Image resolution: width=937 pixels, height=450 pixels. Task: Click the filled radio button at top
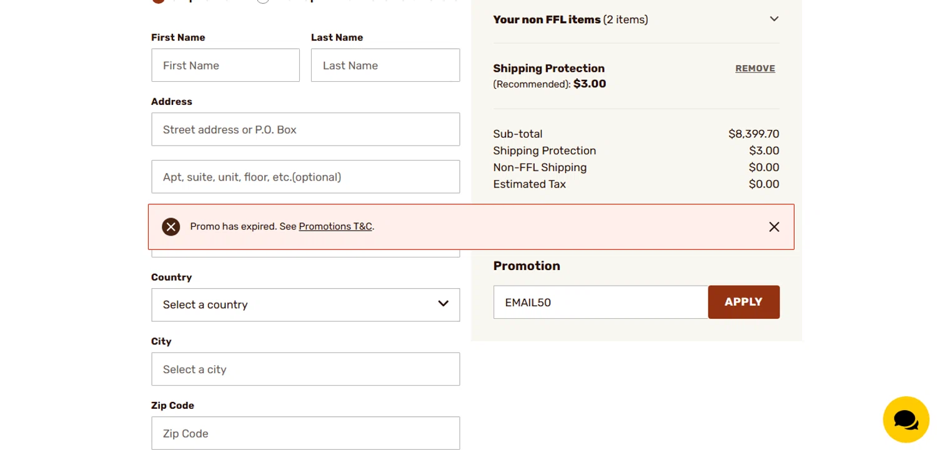point(158,1)
